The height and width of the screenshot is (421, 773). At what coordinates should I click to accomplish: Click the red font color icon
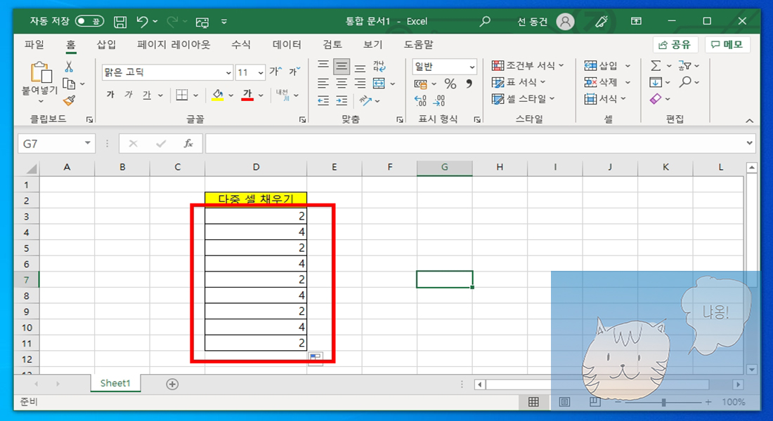tap(247, 95)
